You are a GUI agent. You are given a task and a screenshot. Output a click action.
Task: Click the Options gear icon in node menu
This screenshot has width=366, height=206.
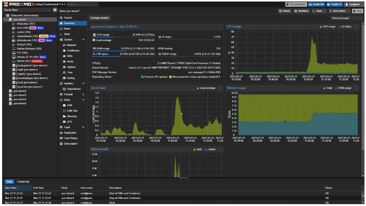[64, 67]
